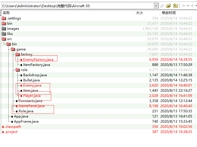Click the images folder icon
This screenshot has height=147, width=197.
pos(4,29)
